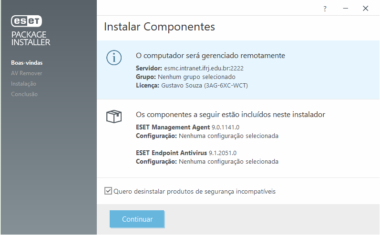Click the Continuar button
The image size is (380, 235).
click(x=137, y=219)
